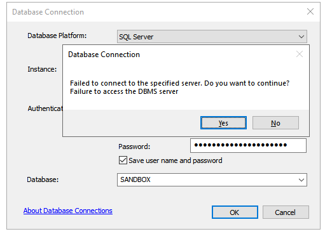
Task: Click the 'Failed to connect' error message text
Action: (x=179, y=83)
